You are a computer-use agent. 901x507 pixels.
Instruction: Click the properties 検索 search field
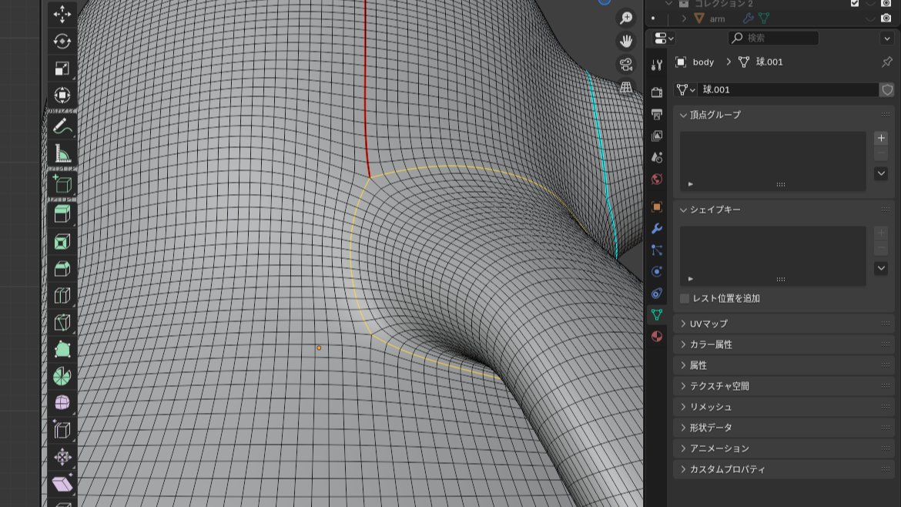click(773, 38)
